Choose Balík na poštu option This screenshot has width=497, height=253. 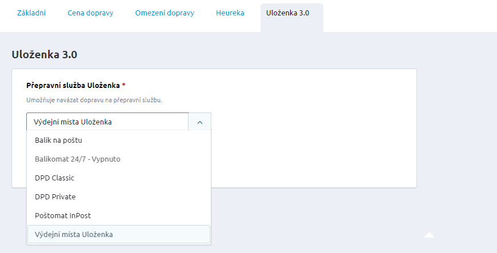click(119, 140)
